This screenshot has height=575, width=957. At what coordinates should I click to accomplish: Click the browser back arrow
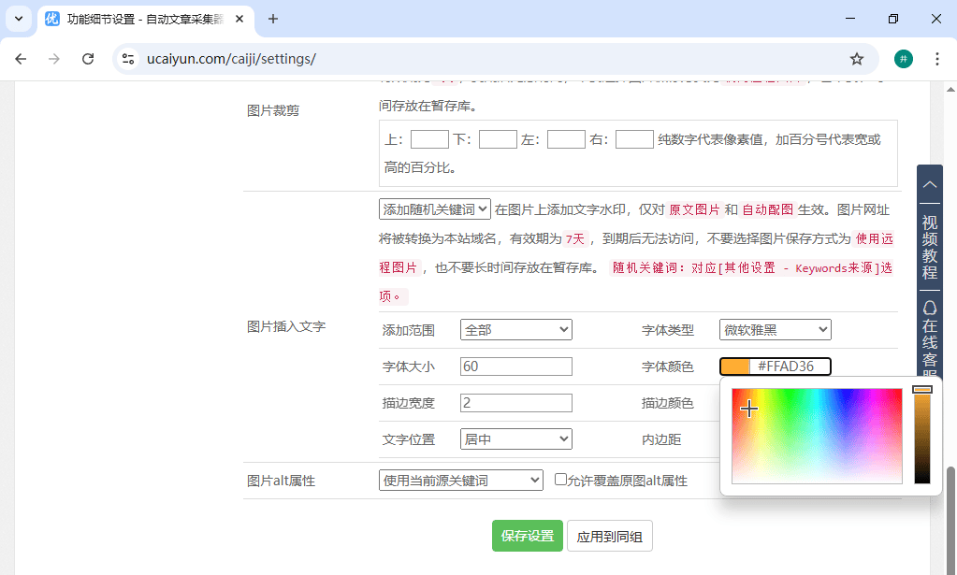tap(21, 59)
